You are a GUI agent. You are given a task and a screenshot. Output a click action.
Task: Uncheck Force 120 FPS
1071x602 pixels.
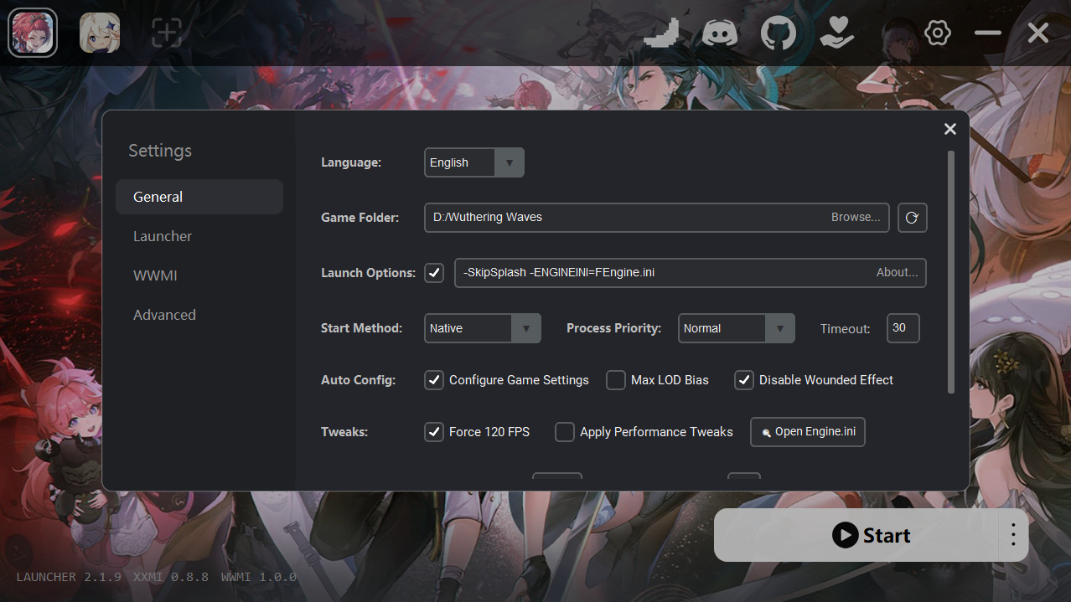point(434,432)
